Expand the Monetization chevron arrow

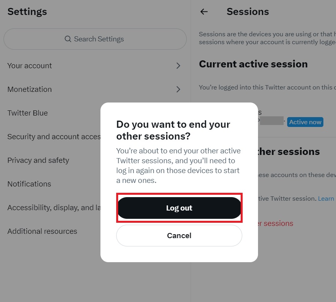pos(178,89)
